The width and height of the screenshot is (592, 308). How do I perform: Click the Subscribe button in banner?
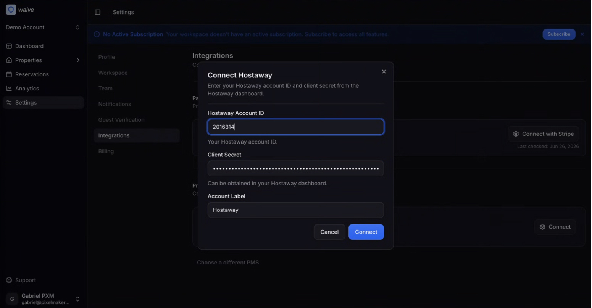click(x=559, y=34)
